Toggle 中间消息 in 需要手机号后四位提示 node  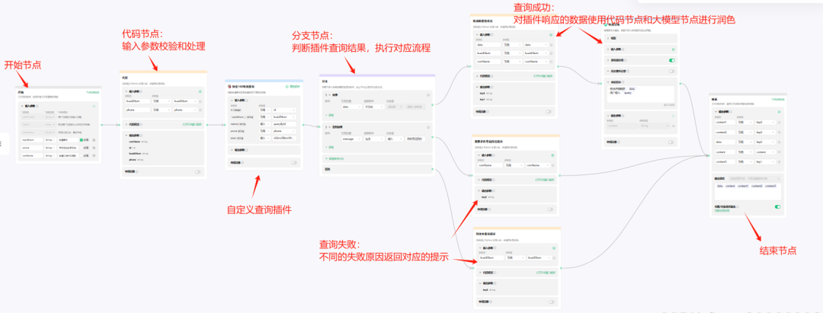click(x=550, y=209)
